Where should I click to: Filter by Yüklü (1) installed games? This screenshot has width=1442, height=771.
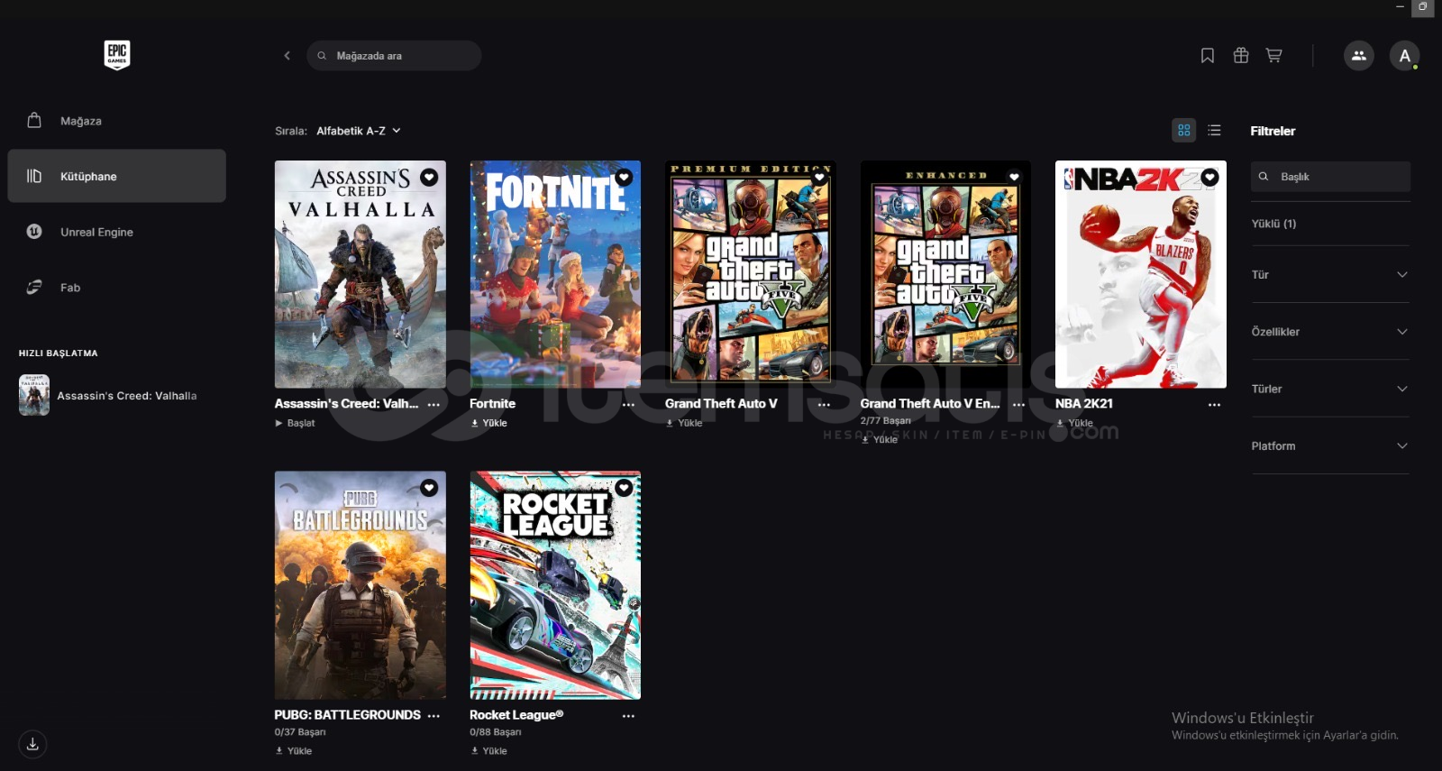point(1273,224)
